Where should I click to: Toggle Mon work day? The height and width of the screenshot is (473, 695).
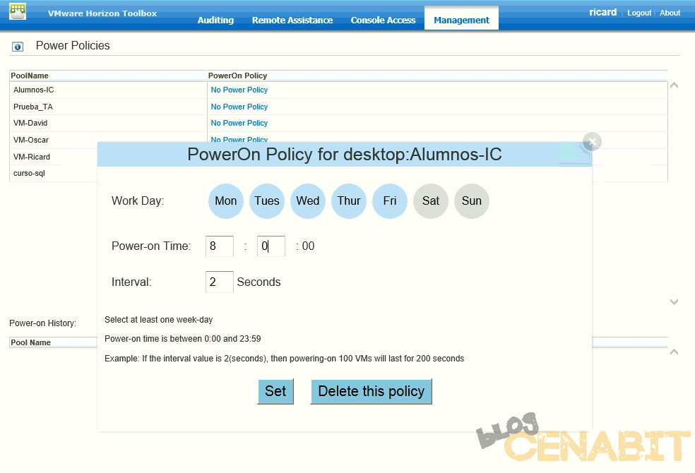point(226,201)
